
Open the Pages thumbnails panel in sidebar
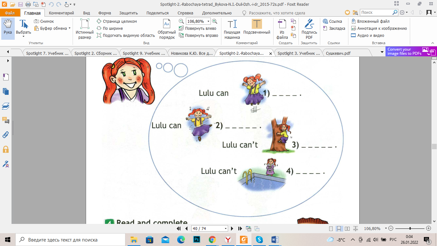[6, 91]
